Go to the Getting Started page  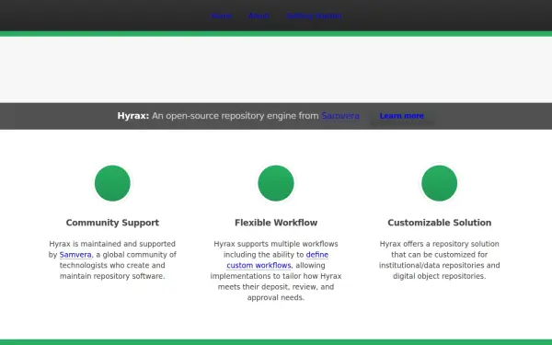click(314, 16)
